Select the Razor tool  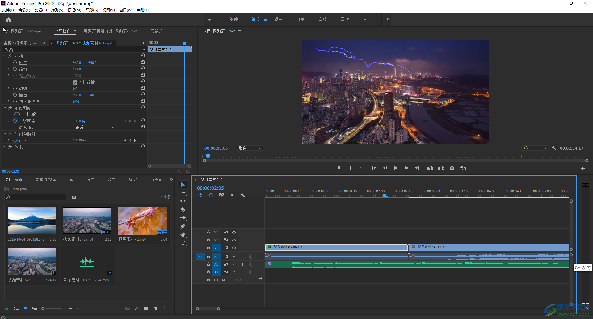tap(183, 209)
